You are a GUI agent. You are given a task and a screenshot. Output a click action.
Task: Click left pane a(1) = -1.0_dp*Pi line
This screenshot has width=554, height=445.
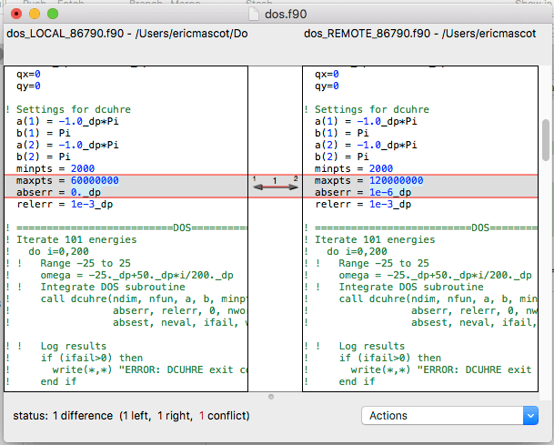(67, 121)
